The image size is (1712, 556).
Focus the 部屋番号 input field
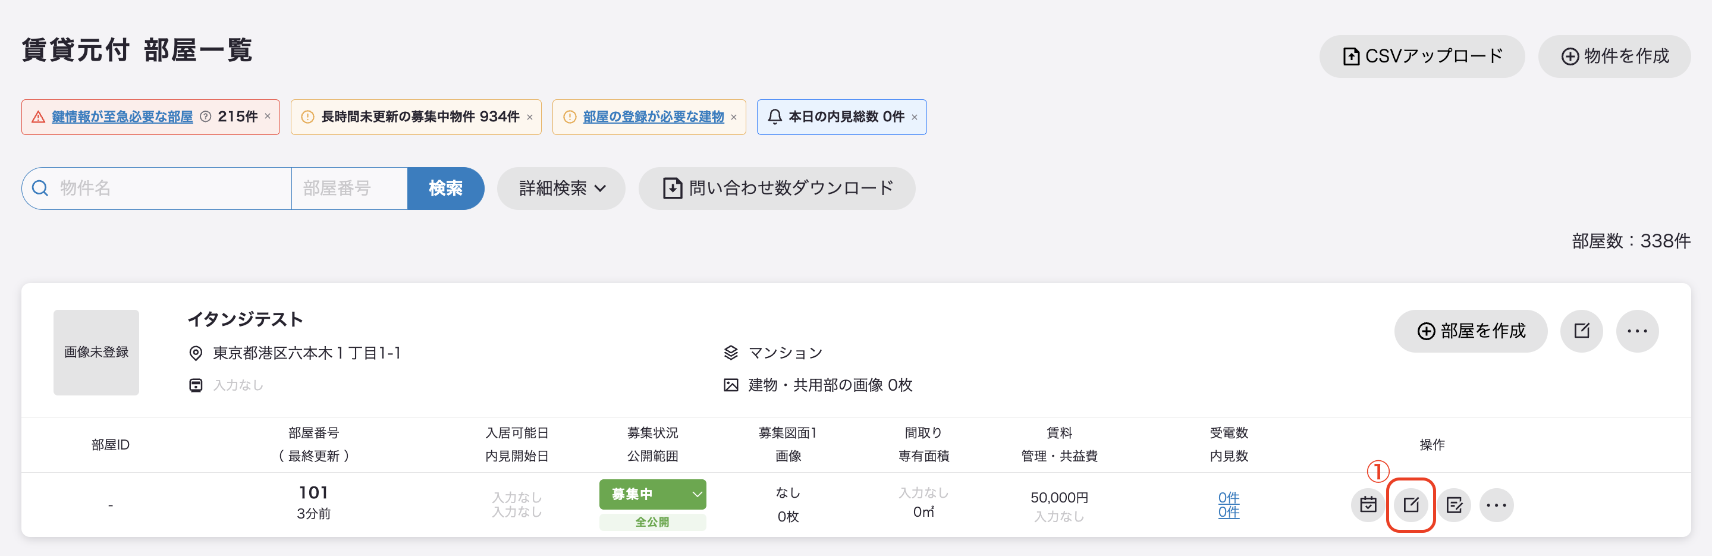[350, 189]
